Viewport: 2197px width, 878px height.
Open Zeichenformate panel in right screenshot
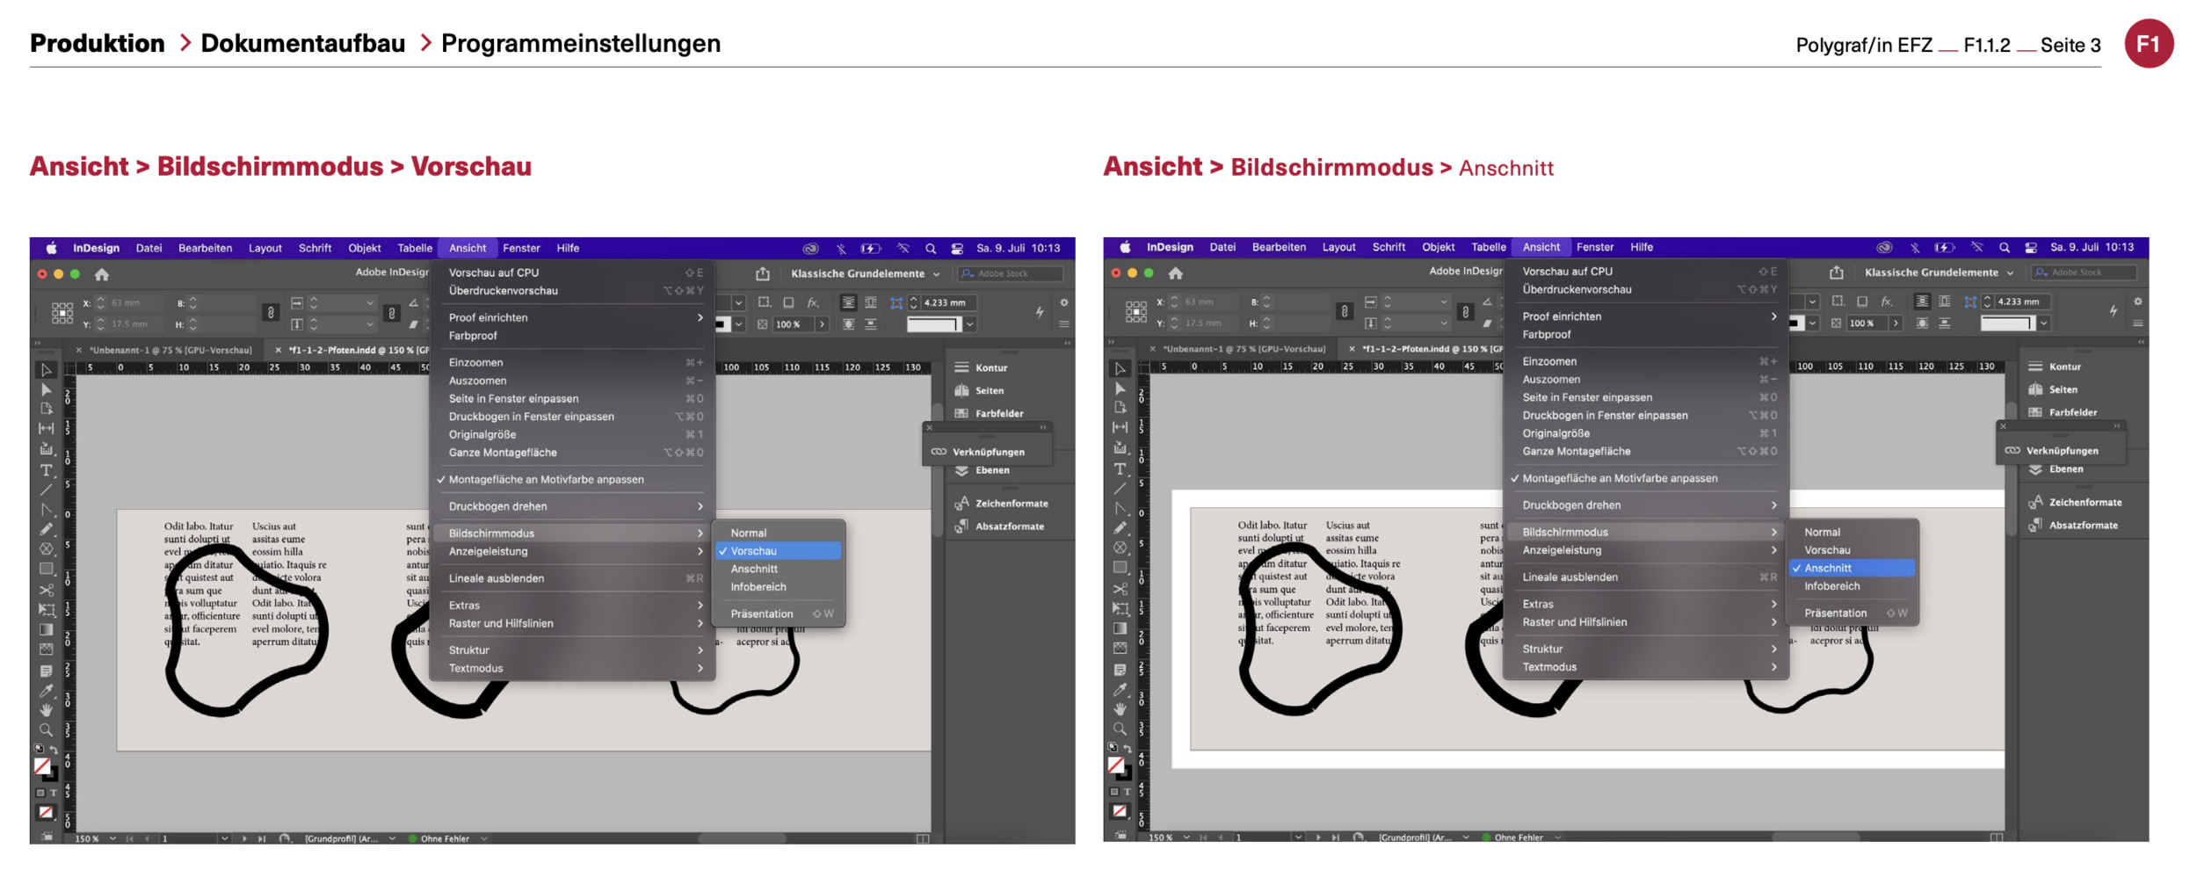(x=2073, y=502)
